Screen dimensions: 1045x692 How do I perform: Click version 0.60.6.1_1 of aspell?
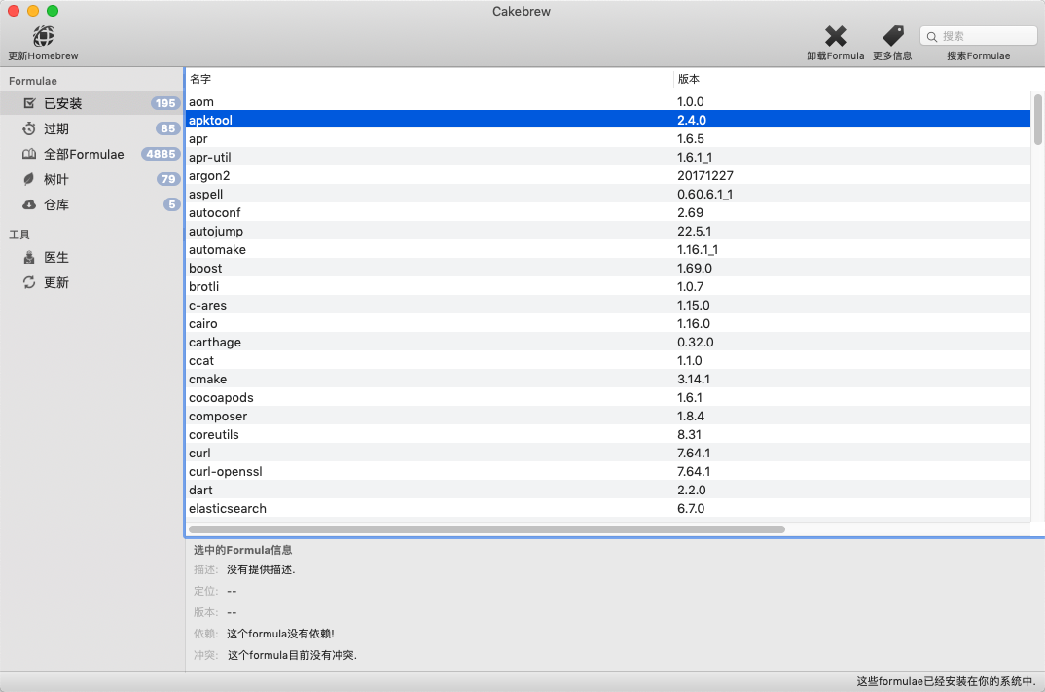click(x=705, y=194)
